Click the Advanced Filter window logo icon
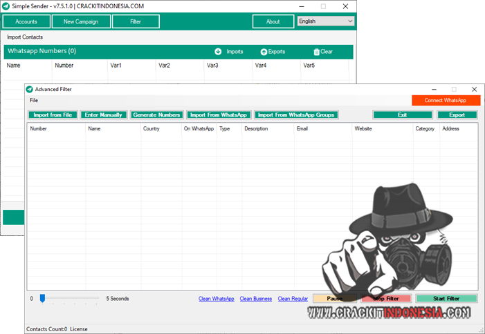Screen dimensions: 485x334 [30, 89]
